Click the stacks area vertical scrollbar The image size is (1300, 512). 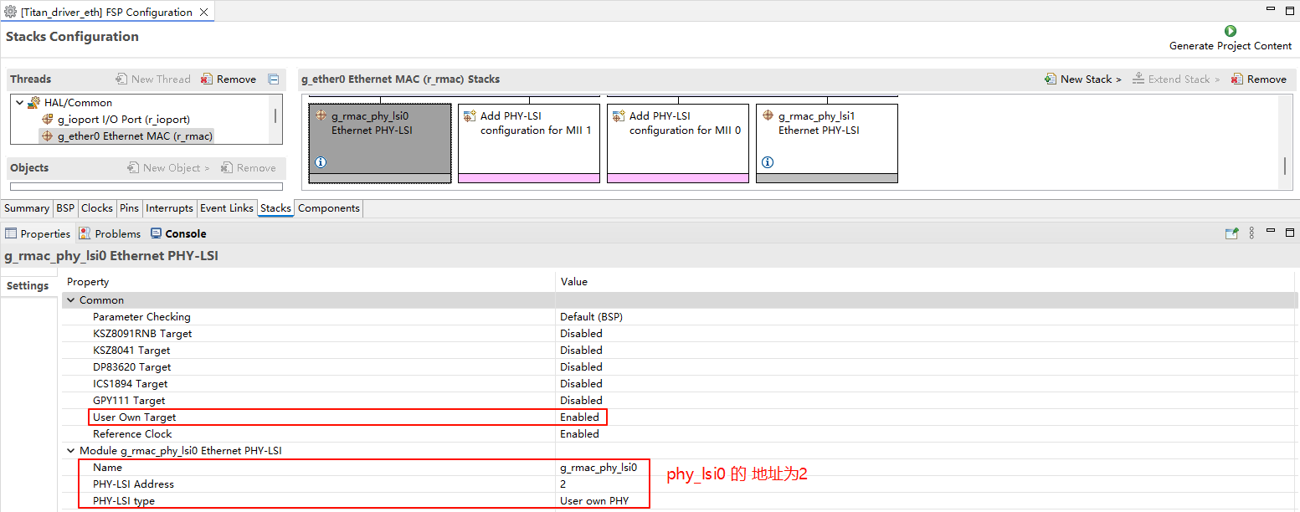pyautogui.click(x=1284, y=166)
